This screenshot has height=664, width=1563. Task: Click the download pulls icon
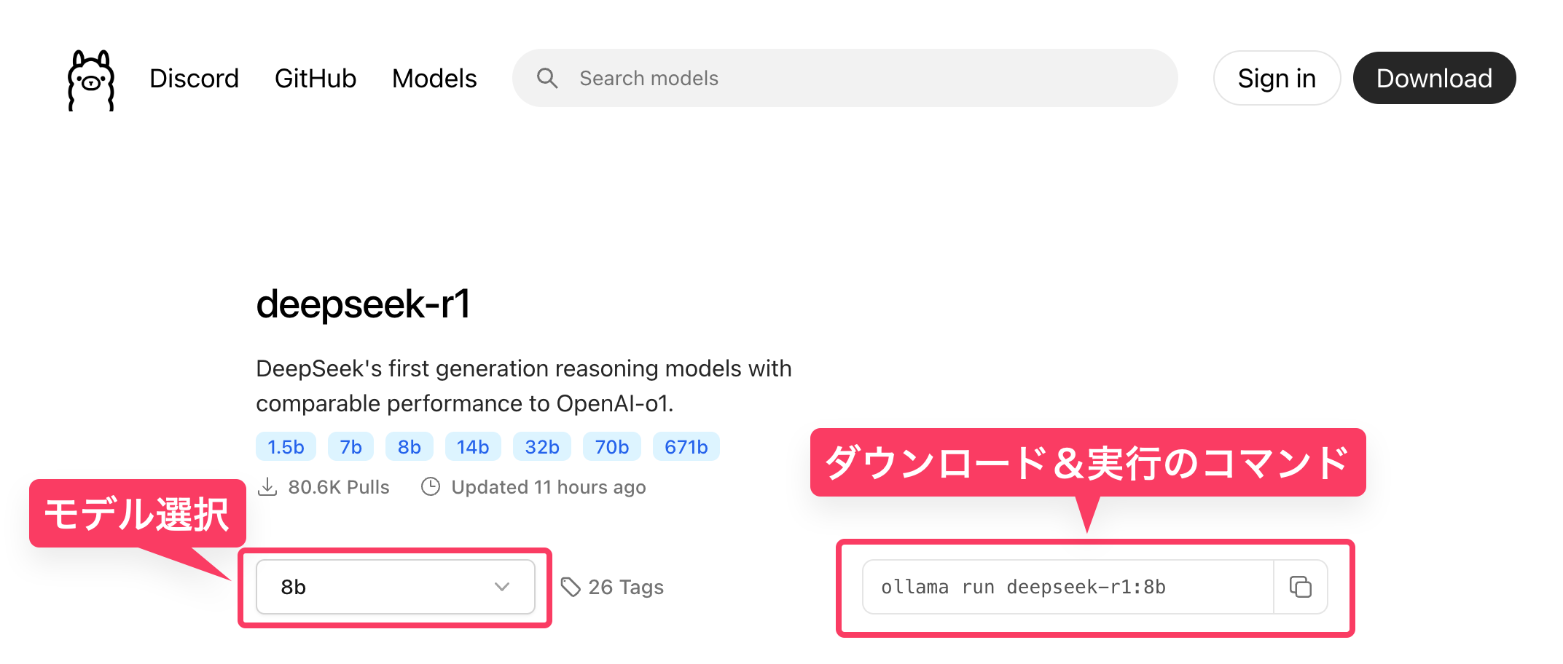pos(268,487)
